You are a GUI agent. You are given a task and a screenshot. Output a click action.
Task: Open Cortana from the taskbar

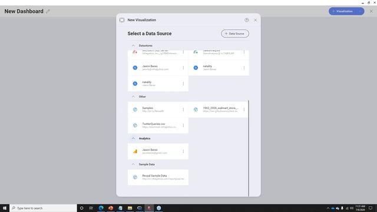coord(82,208)
